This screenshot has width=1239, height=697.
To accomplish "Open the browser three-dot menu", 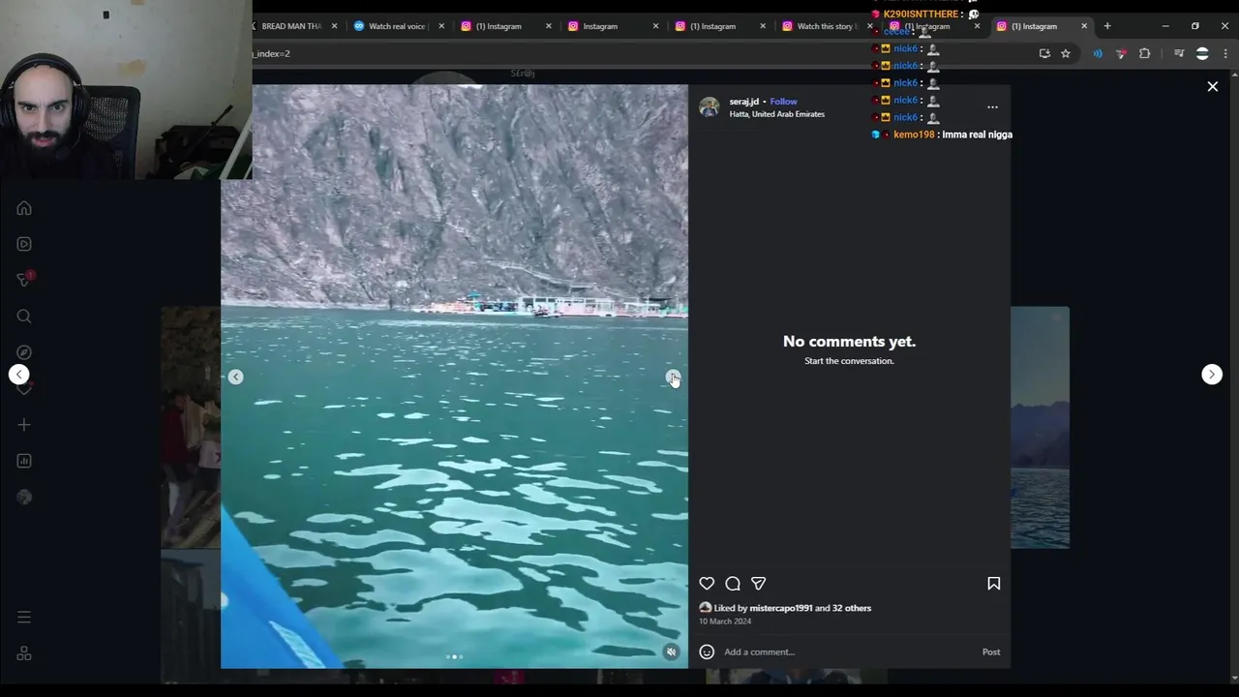I will click(x=1225, y=53).
